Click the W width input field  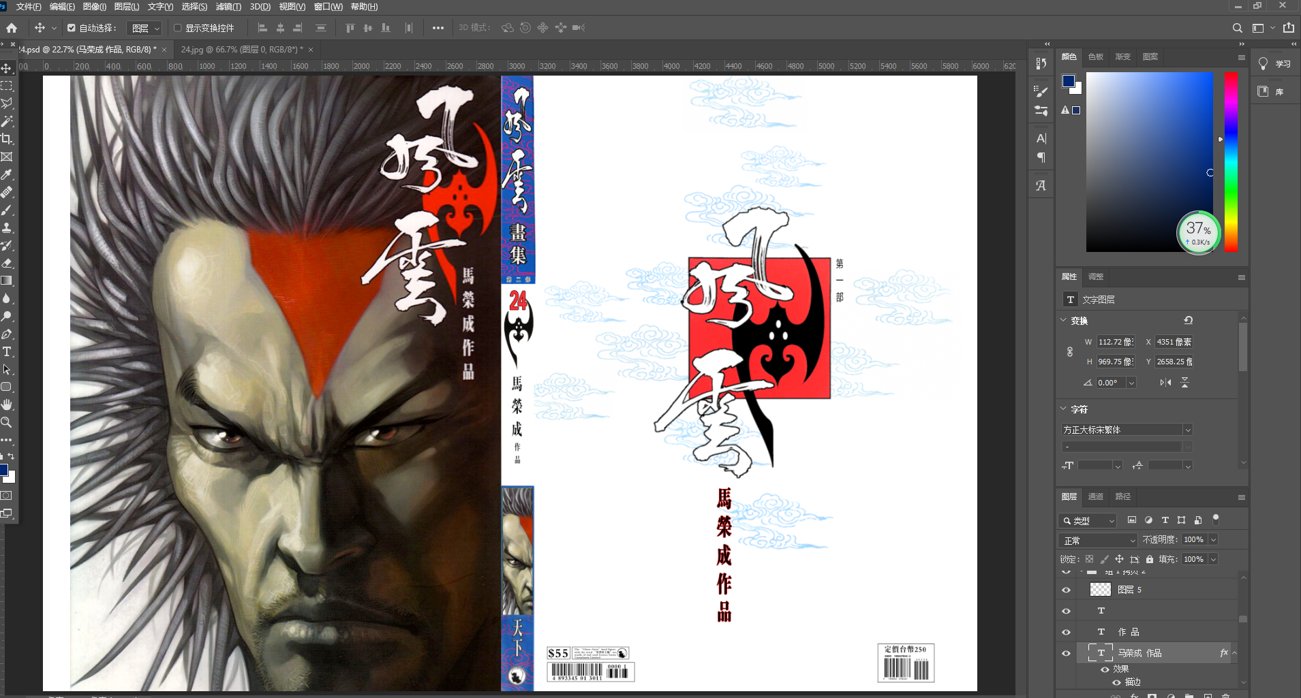[x=1116, y=342]
